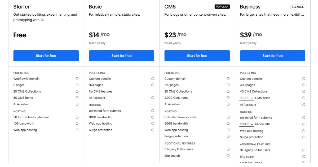Start for free on the Business plan

273,56
